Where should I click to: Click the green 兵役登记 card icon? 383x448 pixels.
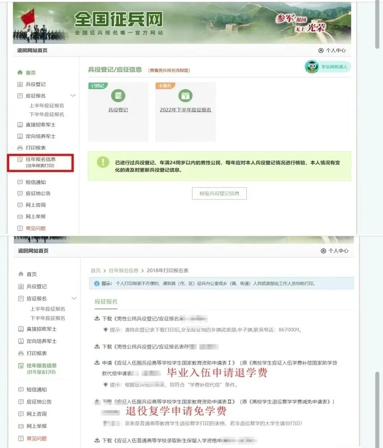[x=118, y=96]
